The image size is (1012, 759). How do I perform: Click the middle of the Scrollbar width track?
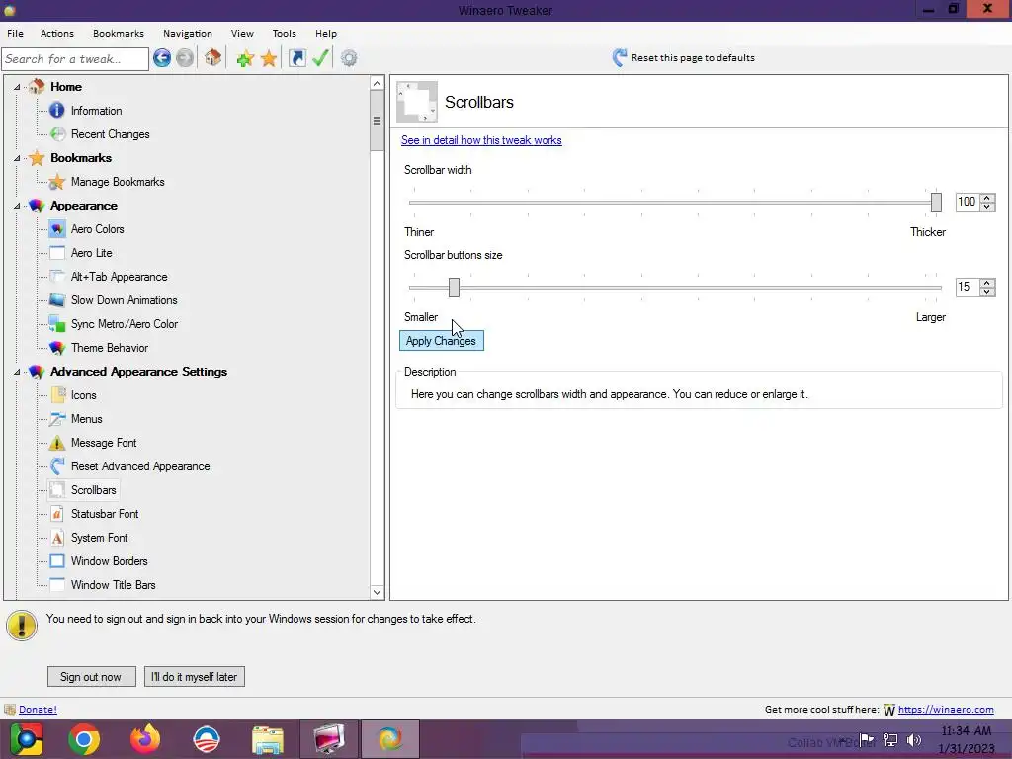coord(675,202)
